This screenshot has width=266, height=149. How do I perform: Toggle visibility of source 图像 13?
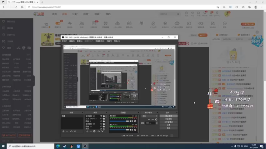click(x=101, y=126)
